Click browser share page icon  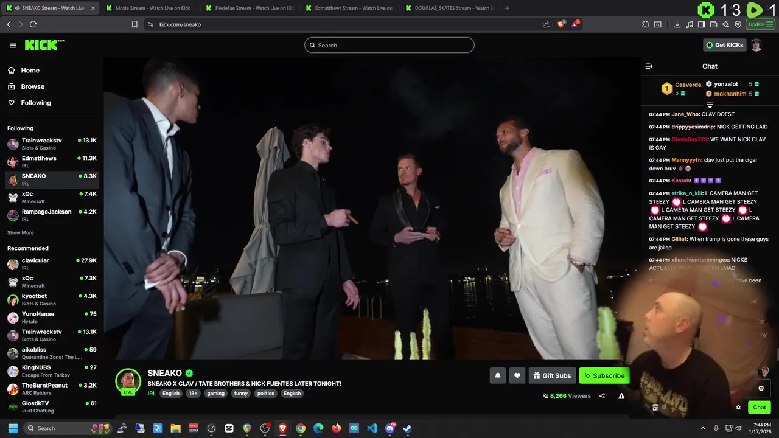pos(546,24)
